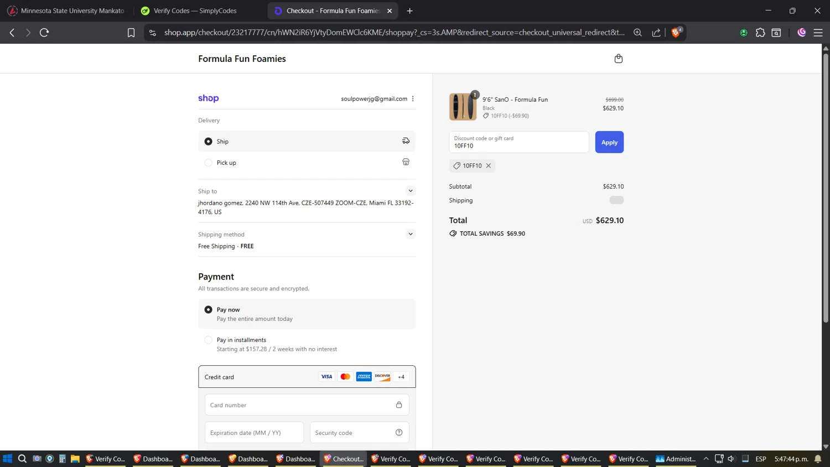
Task: Click the Visa card logo
Action: click(x=326, y=377)
